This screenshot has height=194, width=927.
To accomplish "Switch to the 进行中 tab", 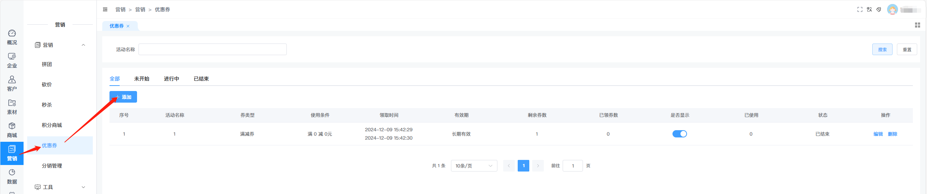I will click(171, 79).
